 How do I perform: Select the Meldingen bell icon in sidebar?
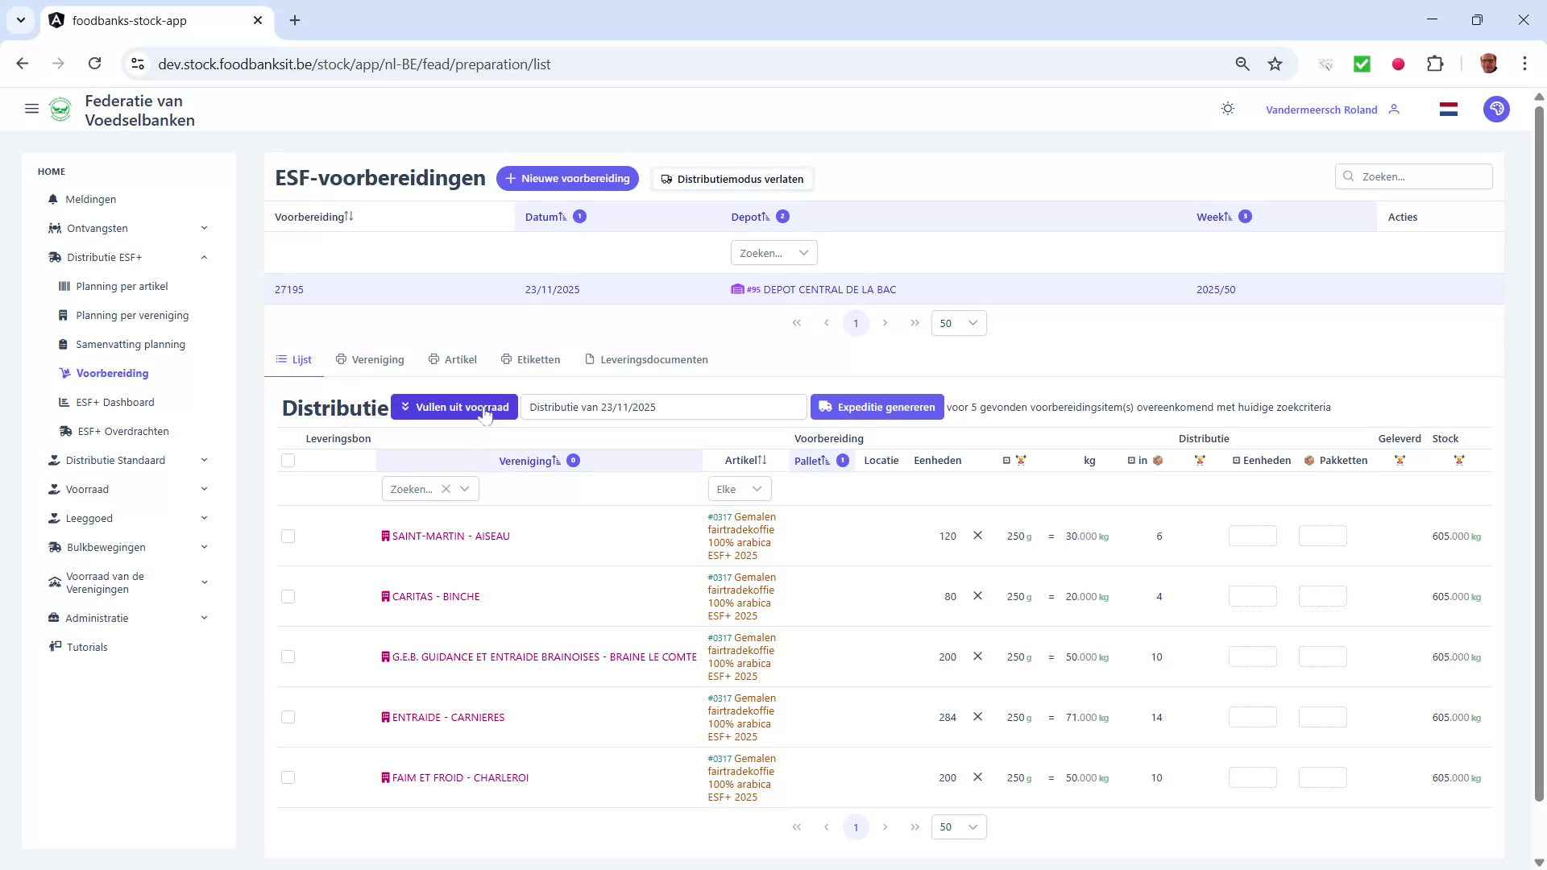point(52,199)
